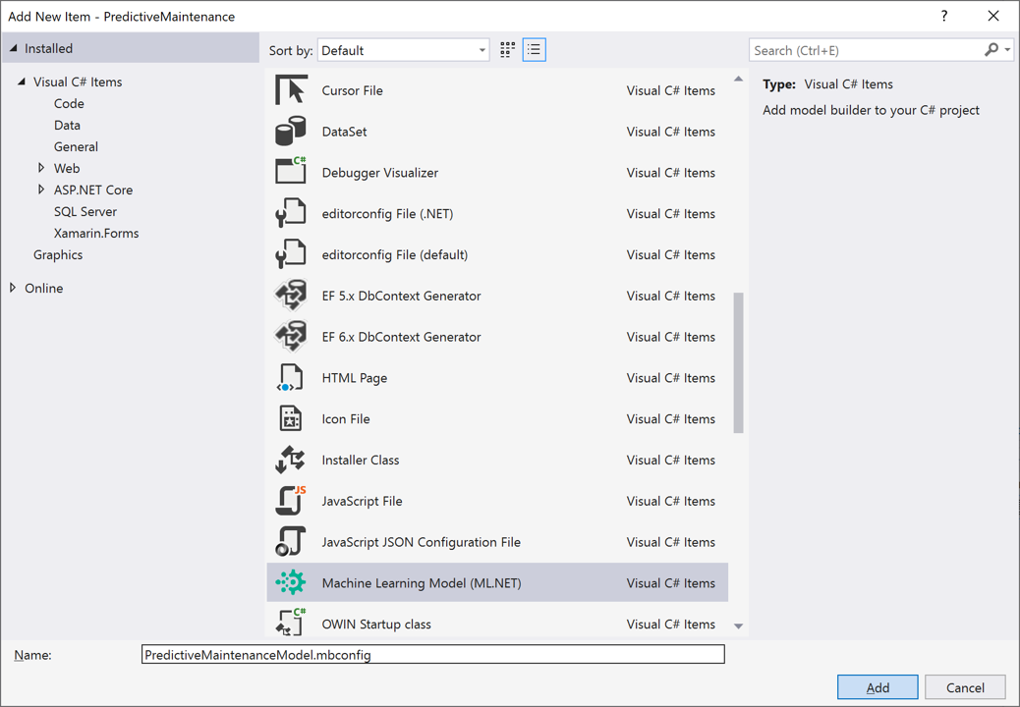Select the SQL Server category
Image resolution: width=1020 pixels, height=707 pixels.
[x=85, y=211]
